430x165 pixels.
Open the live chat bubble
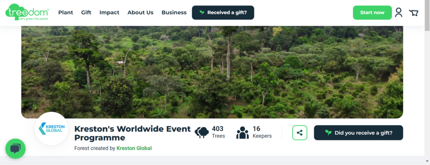tap(16, 149)
